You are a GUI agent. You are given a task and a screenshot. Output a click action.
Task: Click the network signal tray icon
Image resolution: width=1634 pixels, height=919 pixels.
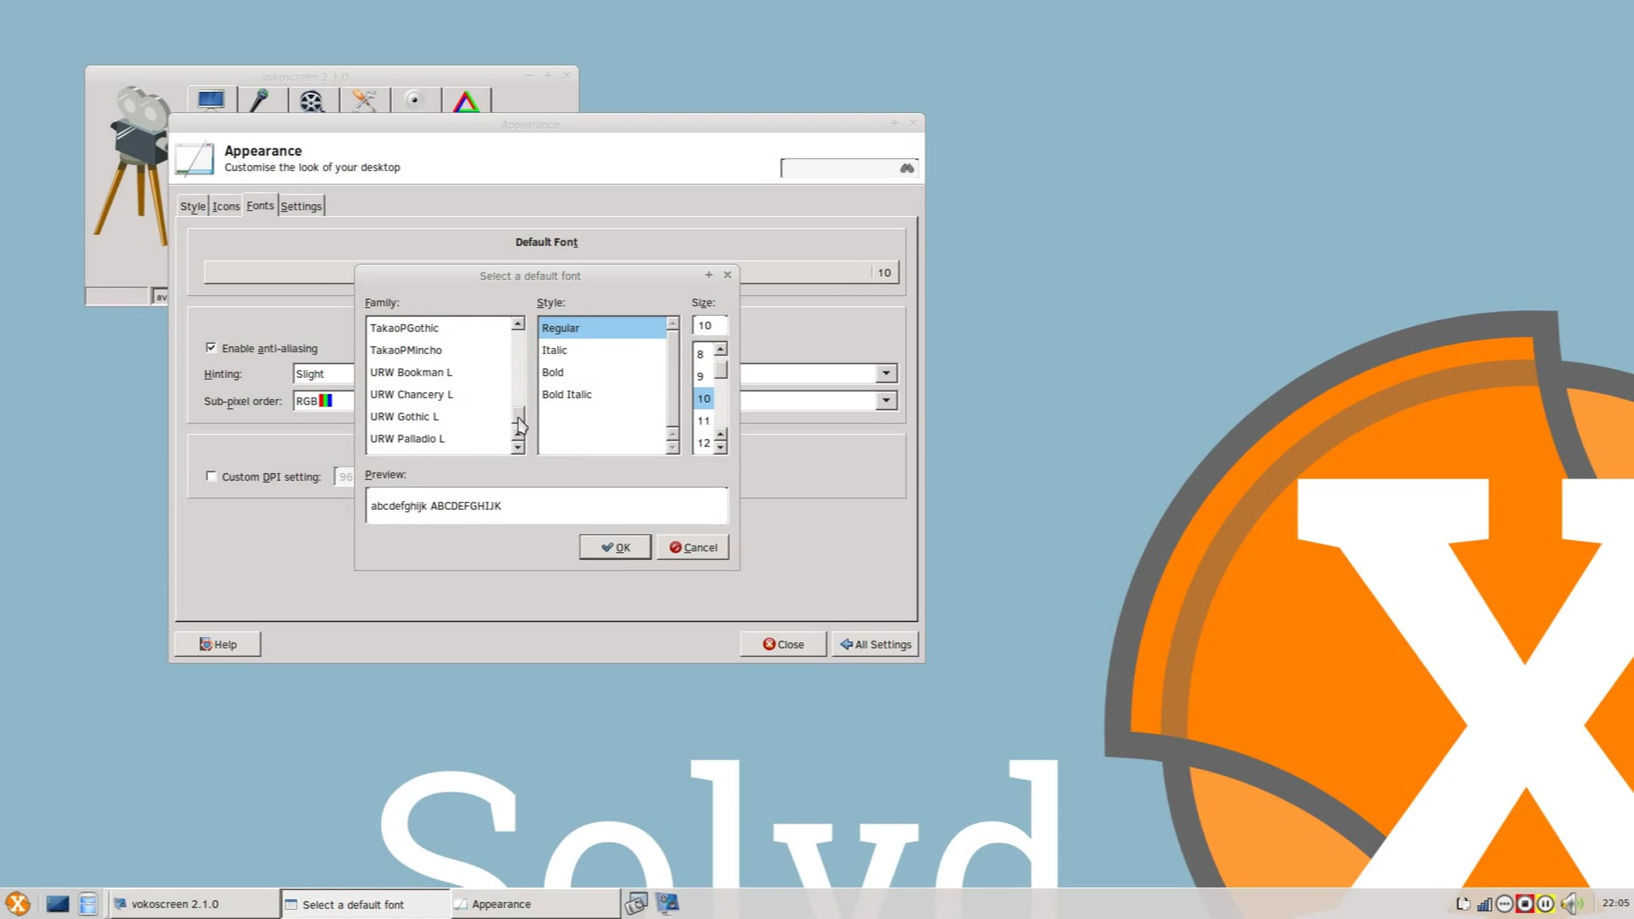click(1484, 904)
